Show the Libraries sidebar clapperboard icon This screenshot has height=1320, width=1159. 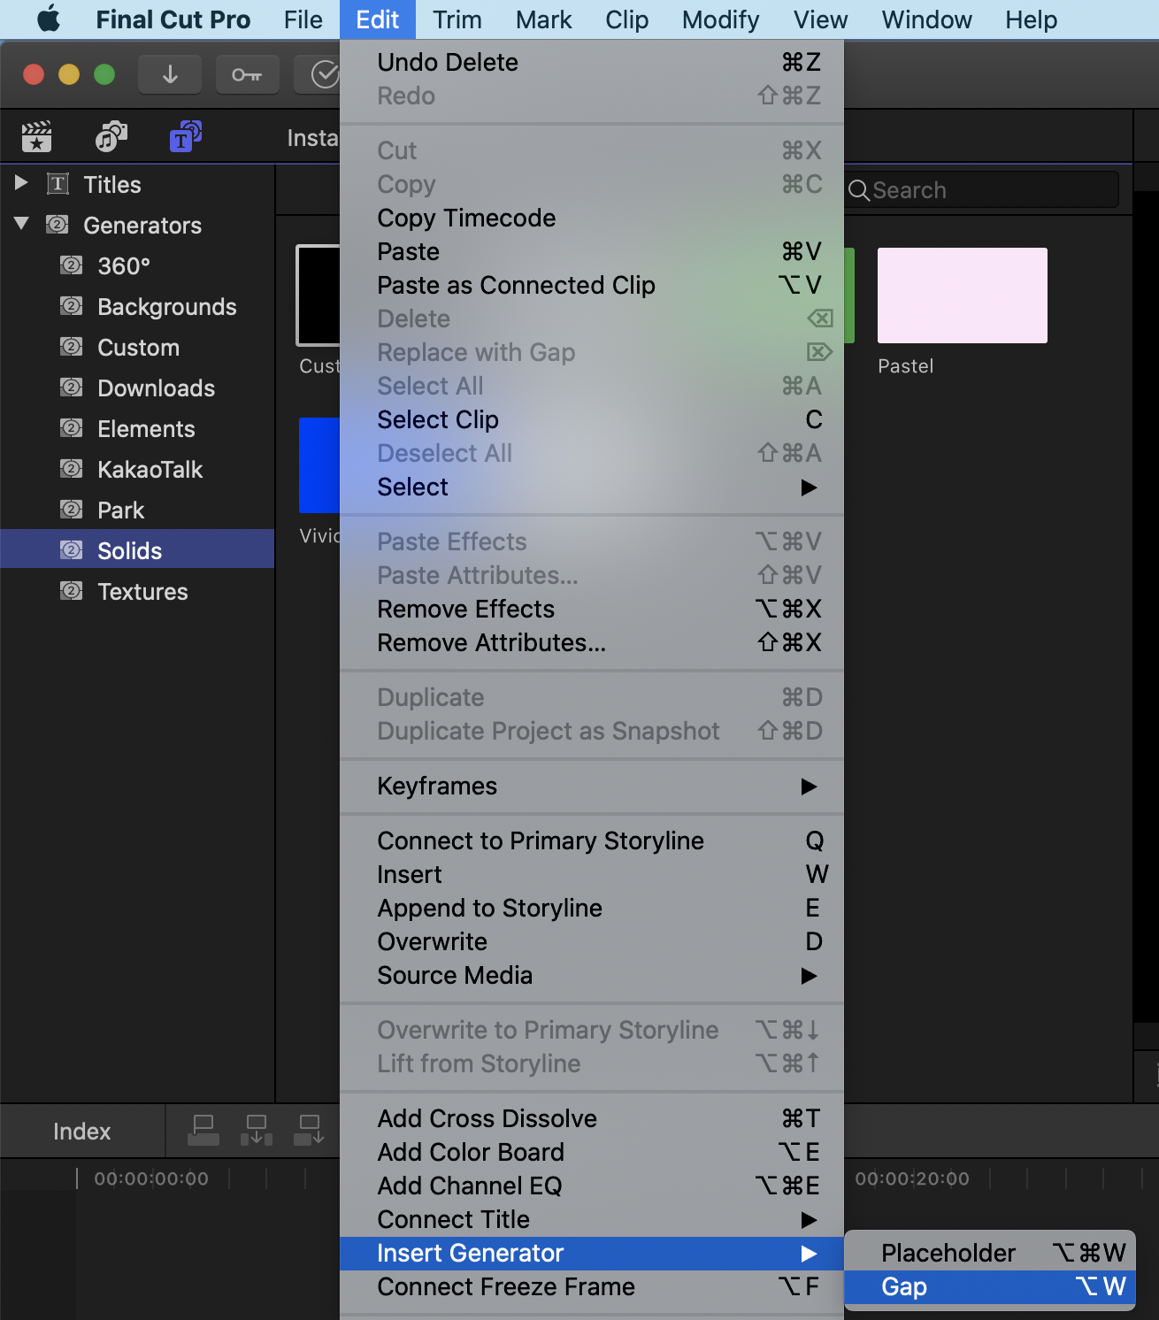(x=36, y=137)
